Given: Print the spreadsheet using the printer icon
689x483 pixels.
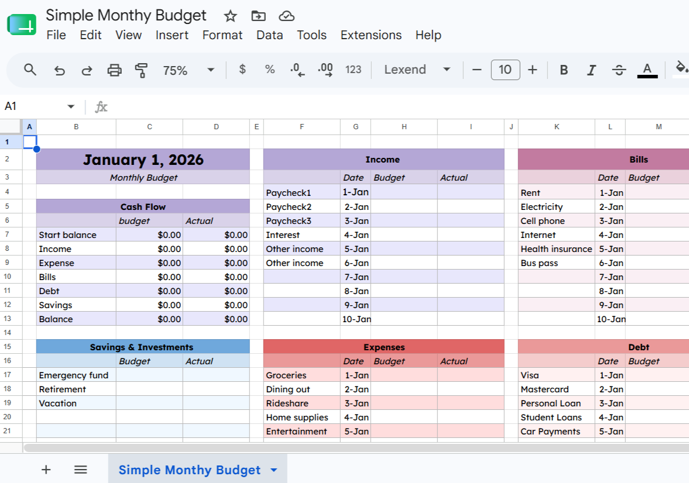Looking at the screenshot, I should 114,70.
